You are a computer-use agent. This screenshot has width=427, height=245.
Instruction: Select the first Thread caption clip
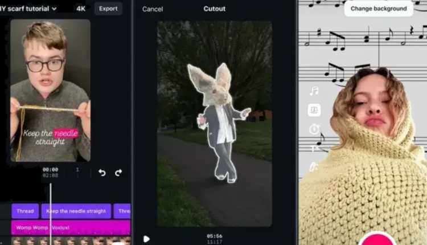point(25,211)
